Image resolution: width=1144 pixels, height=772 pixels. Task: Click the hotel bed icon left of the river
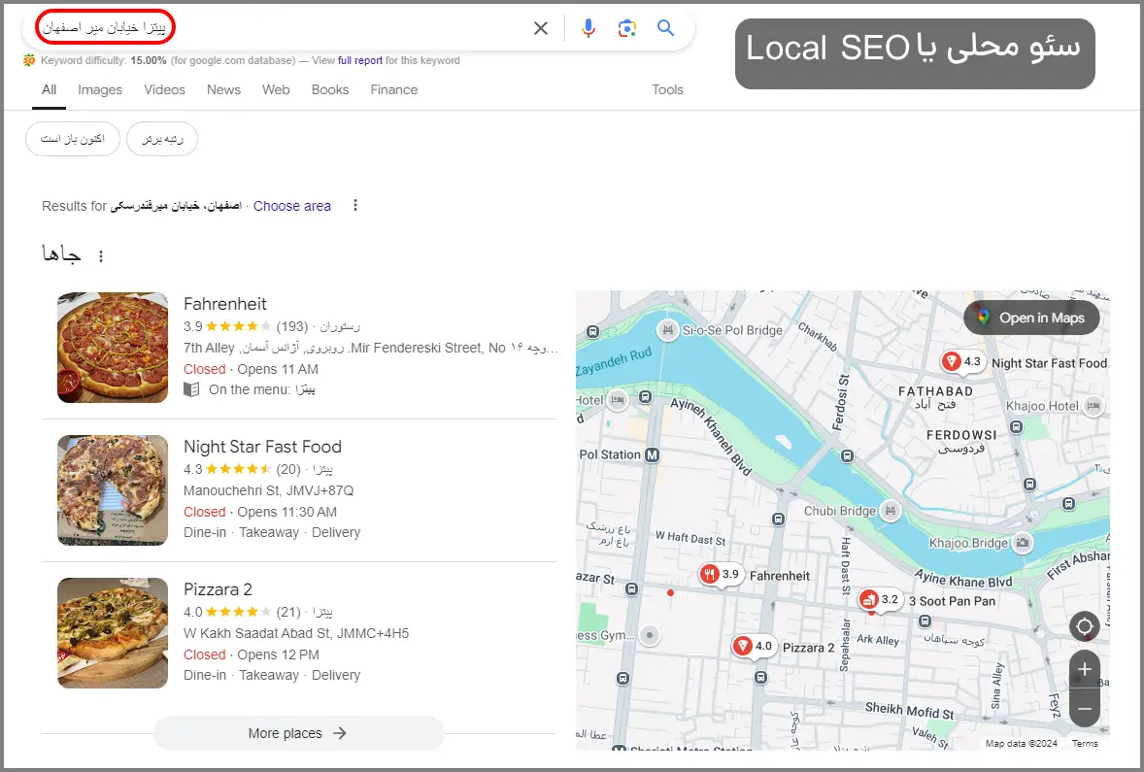click(619, 400)
